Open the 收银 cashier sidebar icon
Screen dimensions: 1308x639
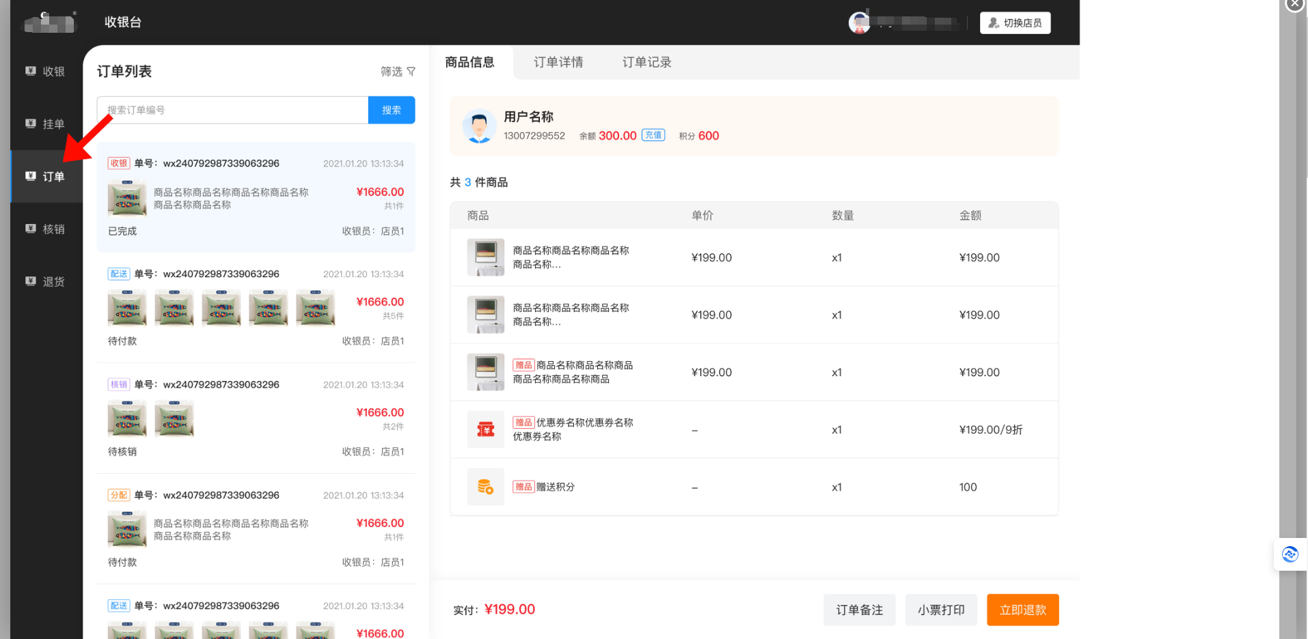point(31,71)
